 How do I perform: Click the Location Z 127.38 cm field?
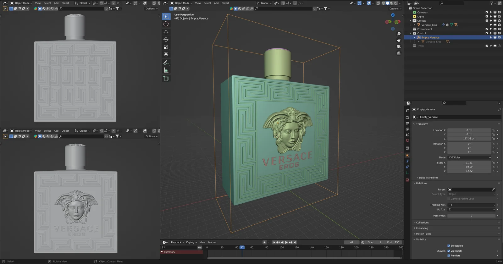coord(469,138)
